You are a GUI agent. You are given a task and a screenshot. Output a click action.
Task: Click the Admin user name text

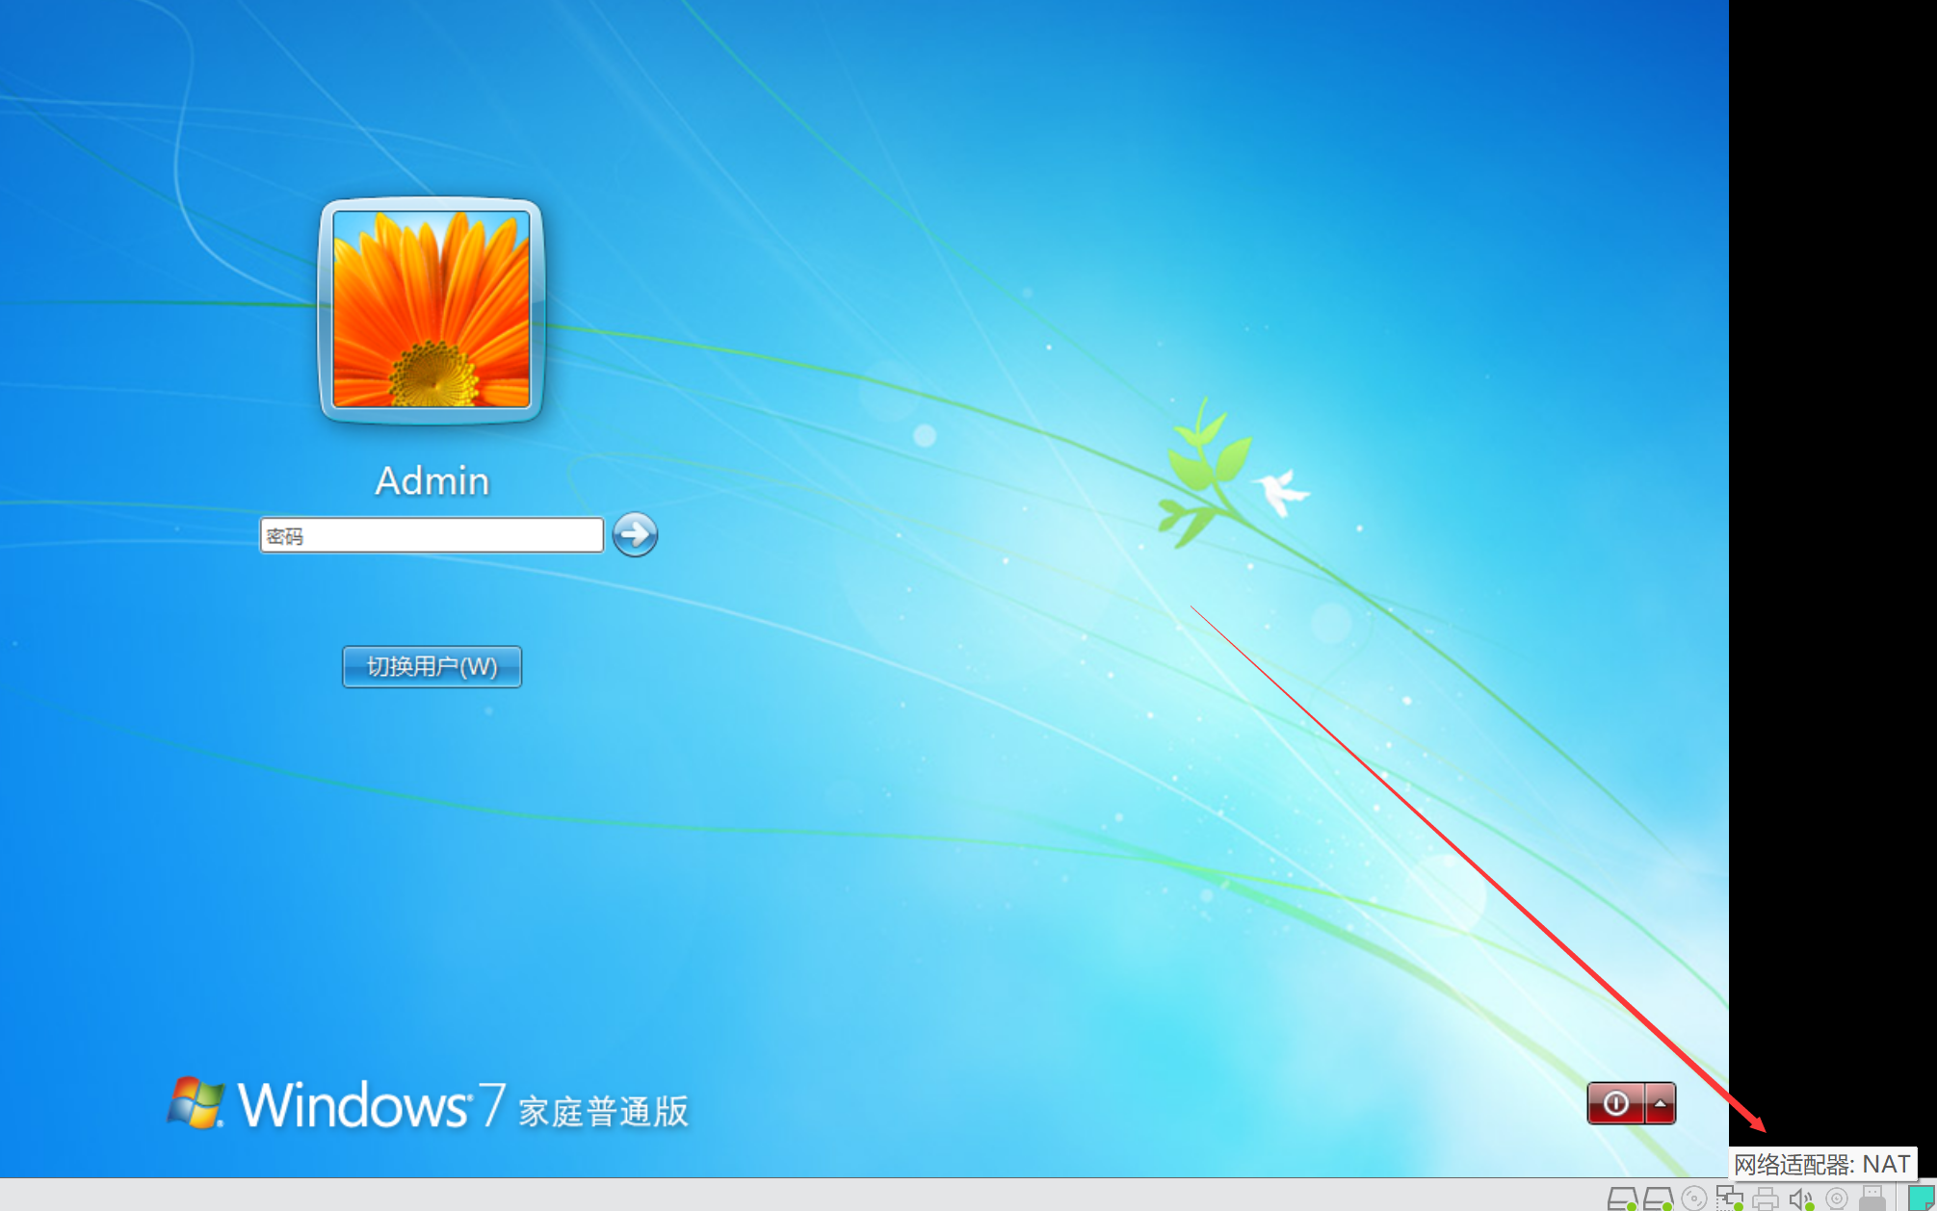[432, 480]
